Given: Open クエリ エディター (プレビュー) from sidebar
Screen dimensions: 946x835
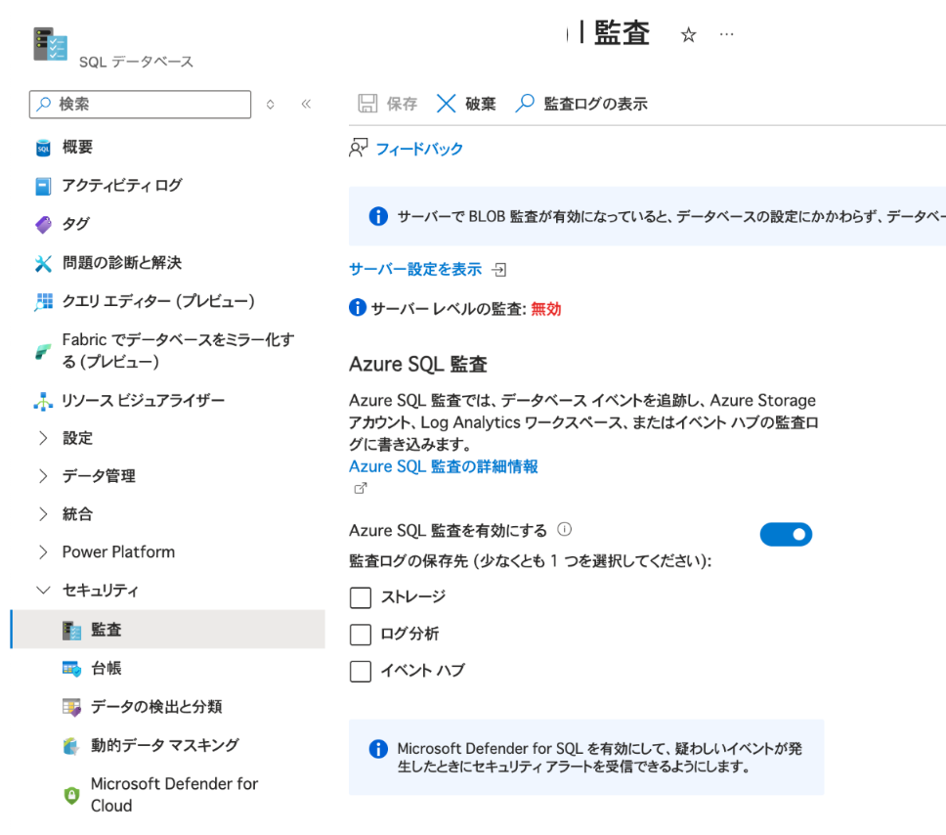Looking at the screenshot, I should tap(157, 301).
